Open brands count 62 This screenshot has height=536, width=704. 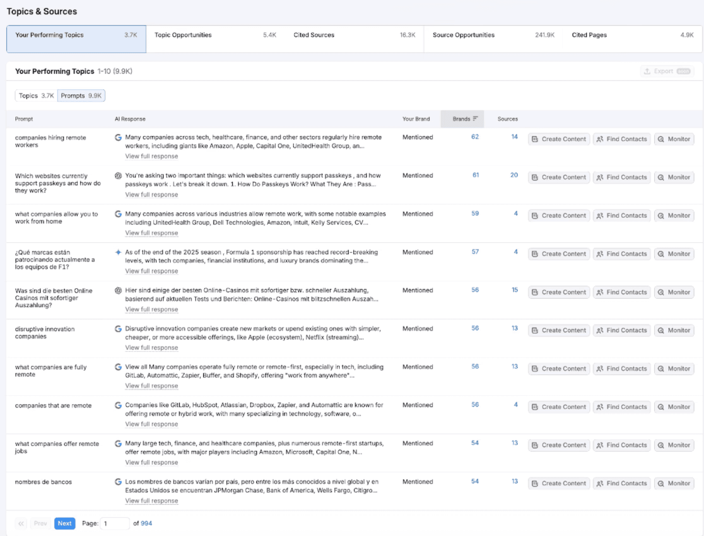(475, 137)
